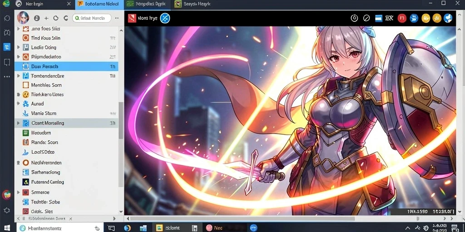The image size is (465, 232).
Task: Select the 'Oıdk.. Sies' row
Action: 66,211
